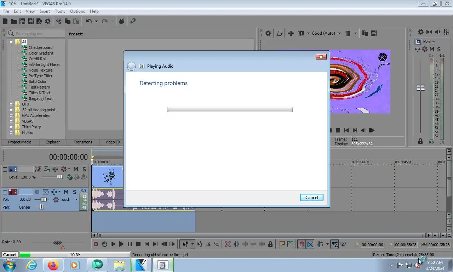The height and width of the screenshot is (272, 453).
Task: Click the stop in video preview
Action: 338,130
